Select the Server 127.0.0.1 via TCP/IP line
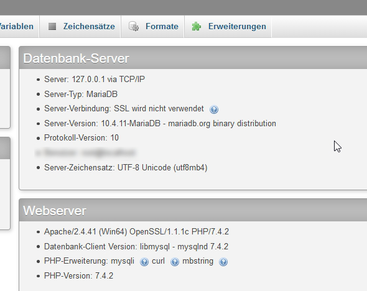 point(95,80)
